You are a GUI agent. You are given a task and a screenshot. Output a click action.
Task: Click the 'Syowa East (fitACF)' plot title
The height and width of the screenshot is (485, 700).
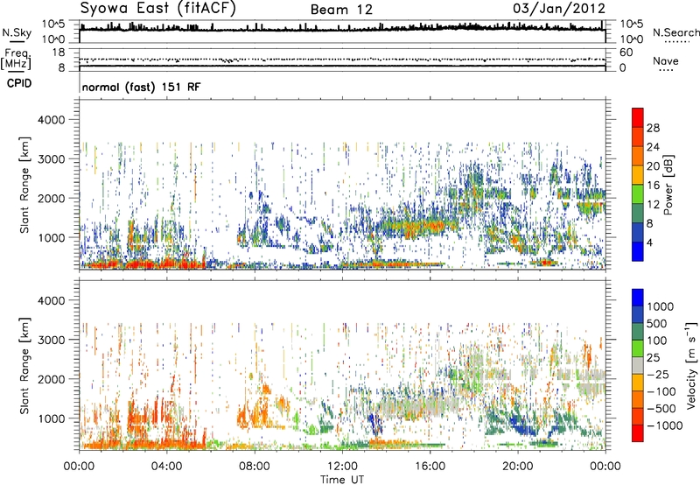[x=158, y=9]
